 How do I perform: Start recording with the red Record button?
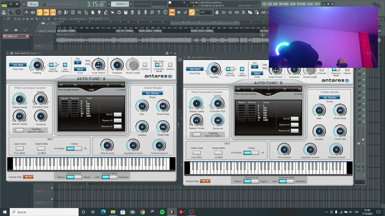point(24,4)
